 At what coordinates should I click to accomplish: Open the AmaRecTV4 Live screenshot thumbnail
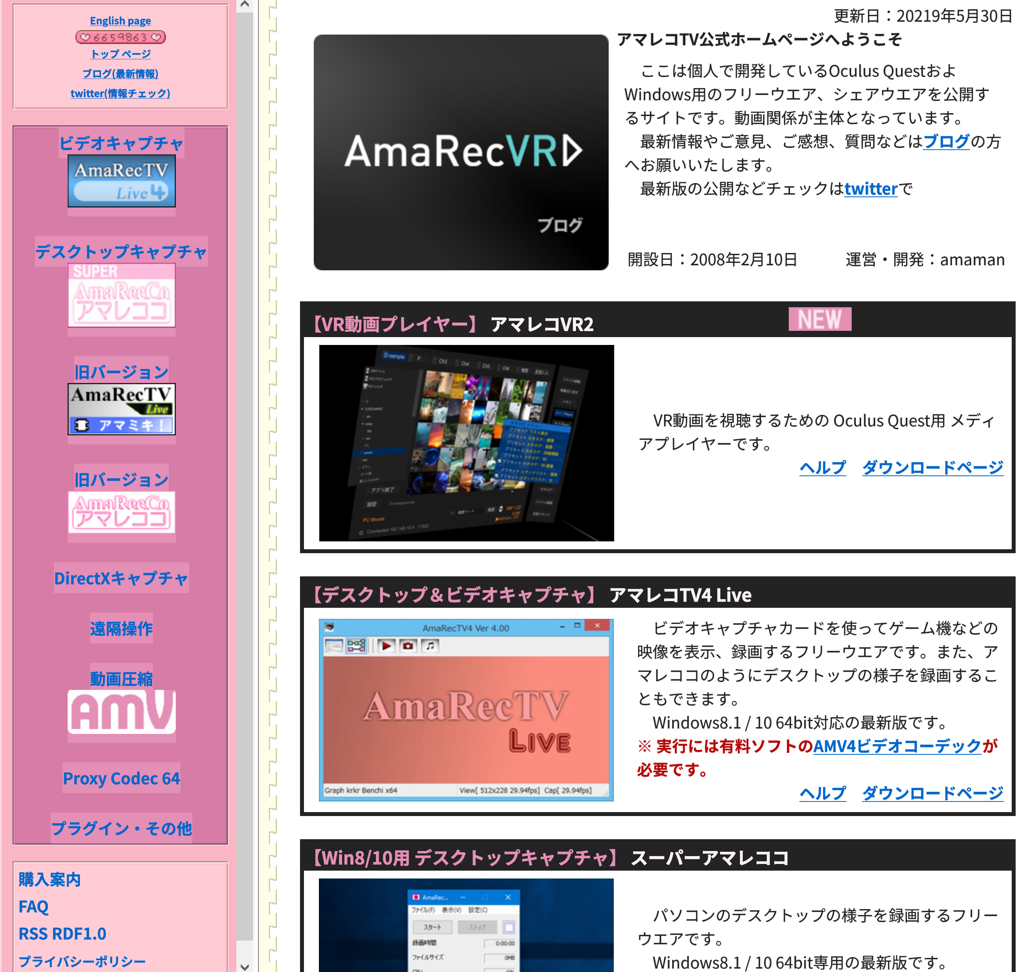tap(466, 710)
